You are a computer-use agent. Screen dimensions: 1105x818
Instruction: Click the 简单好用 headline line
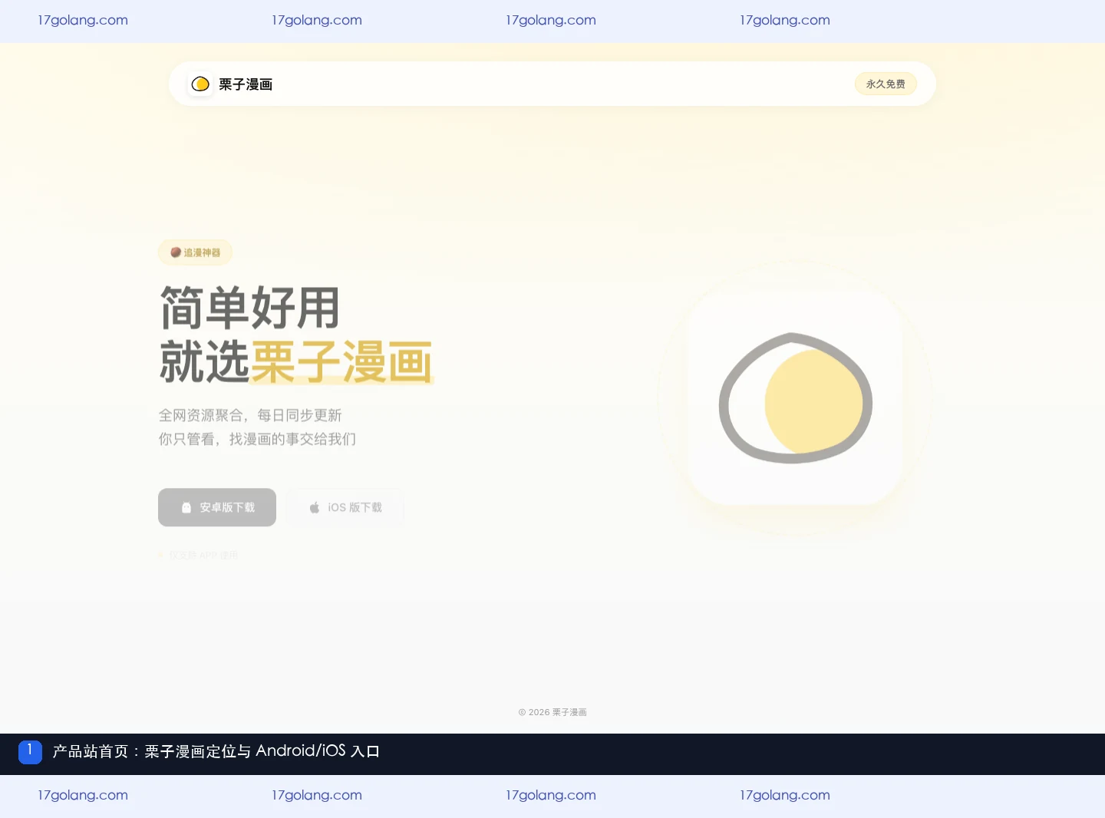tap(250, 308)
